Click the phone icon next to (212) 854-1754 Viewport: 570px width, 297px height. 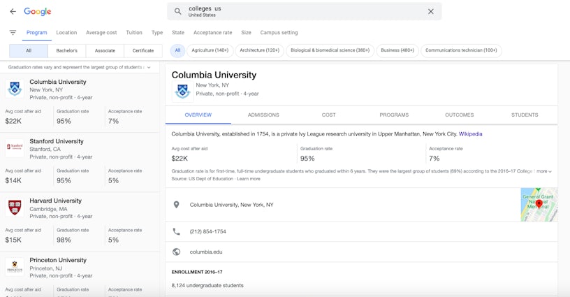[x=176, y=231]
